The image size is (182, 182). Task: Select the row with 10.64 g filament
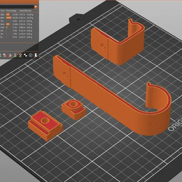coord(17,15)
